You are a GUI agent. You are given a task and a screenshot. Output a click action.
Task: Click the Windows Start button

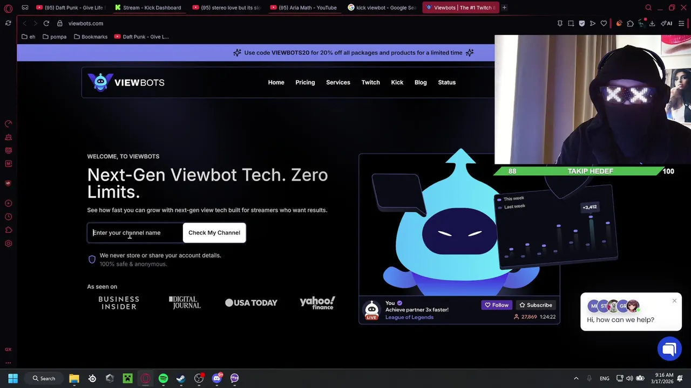pyautogui.click(x=13, y=378)
